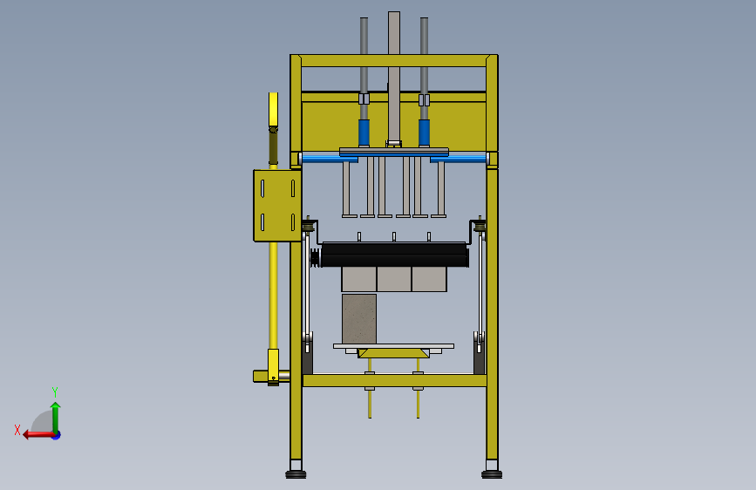Select the yellow control box with four slots

coord(277,206)
